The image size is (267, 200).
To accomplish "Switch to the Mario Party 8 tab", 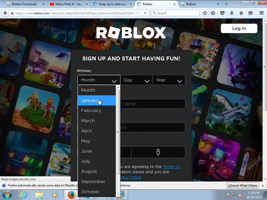I will coord(69,4).
